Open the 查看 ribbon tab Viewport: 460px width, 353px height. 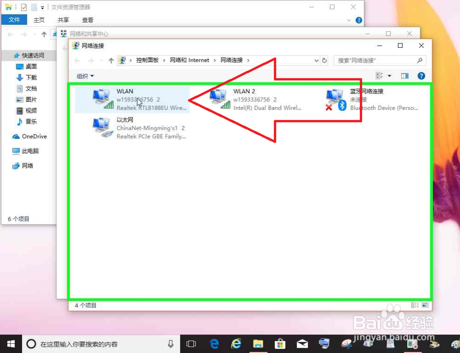coord(87,20)
